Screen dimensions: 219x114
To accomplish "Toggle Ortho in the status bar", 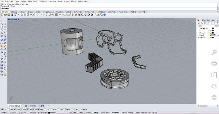I will coord(81,113).
